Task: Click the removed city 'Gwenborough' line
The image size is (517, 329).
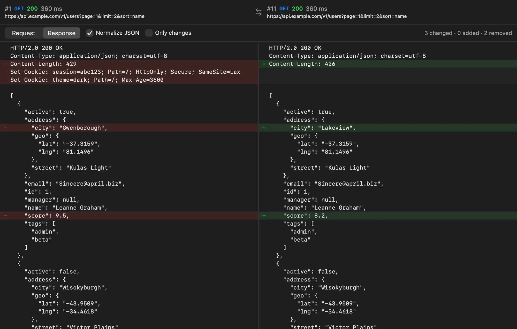Action: click(129, 128)
